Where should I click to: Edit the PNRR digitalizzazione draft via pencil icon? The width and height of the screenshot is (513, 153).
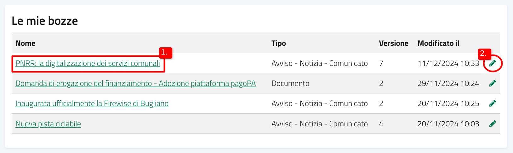click(493, 63)
